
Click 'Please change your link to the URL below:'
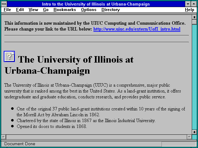48,29
